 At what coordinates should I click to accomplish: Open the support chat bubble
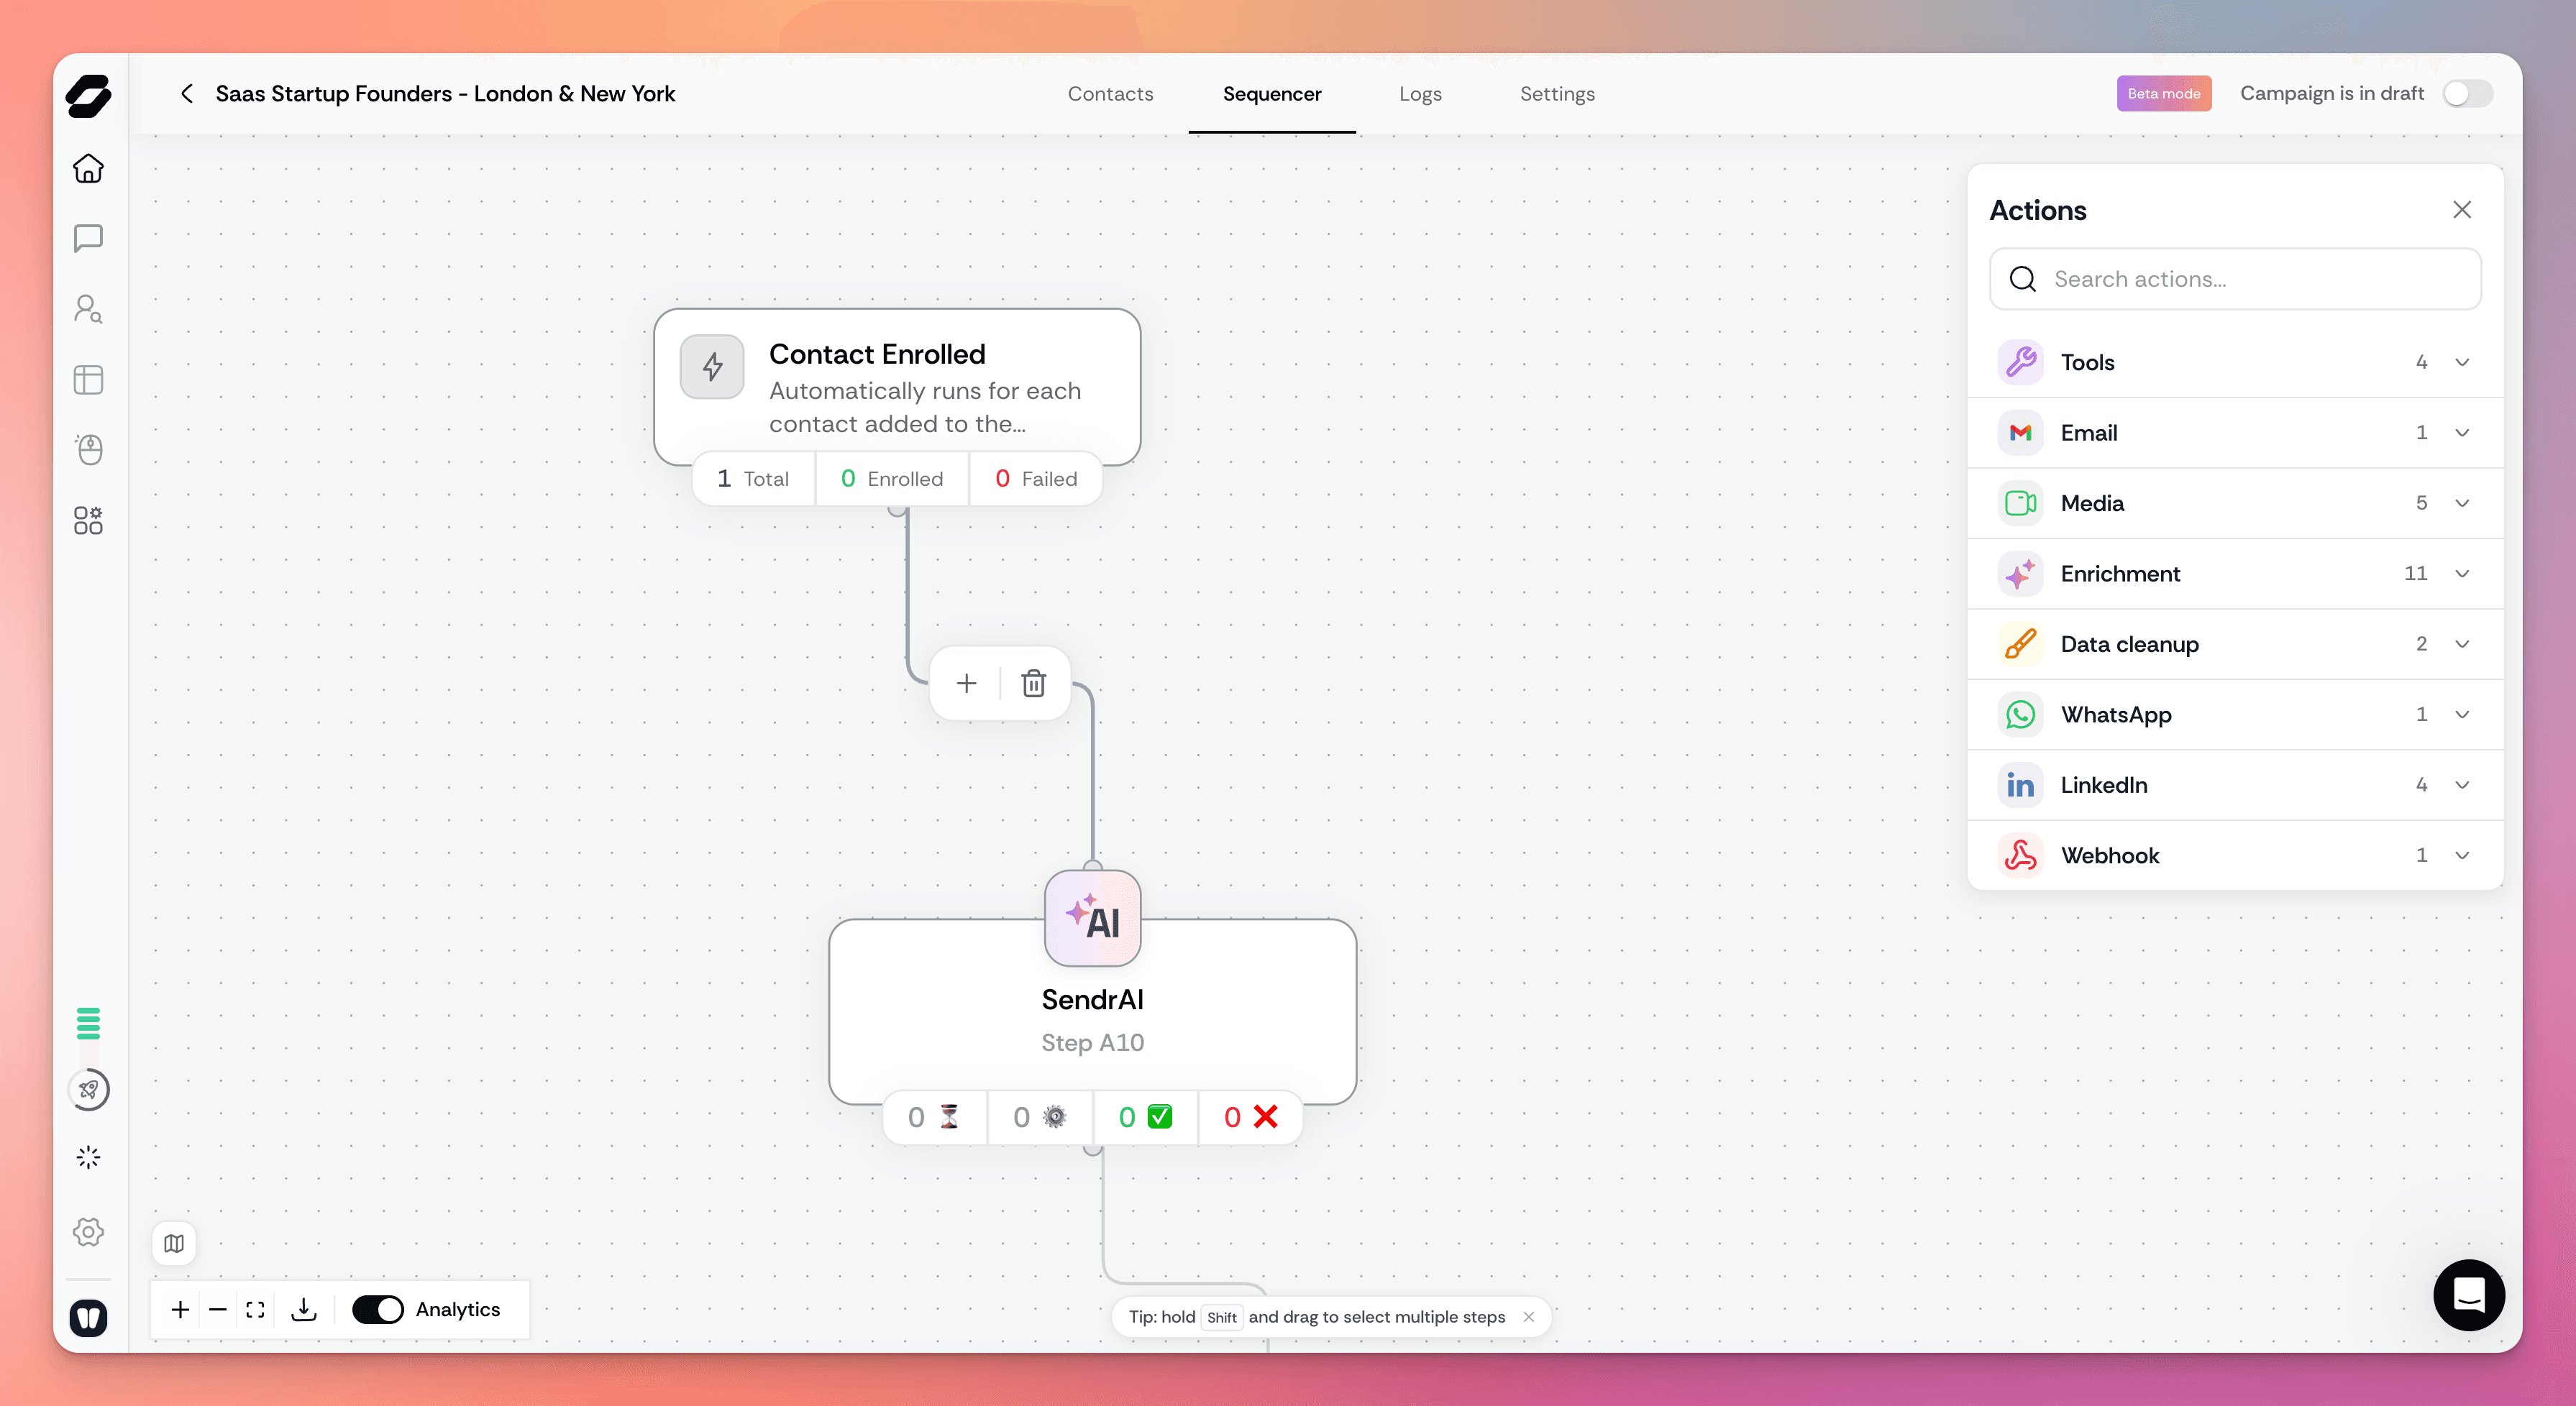pyautogui.click(x=2469, y=1295)
